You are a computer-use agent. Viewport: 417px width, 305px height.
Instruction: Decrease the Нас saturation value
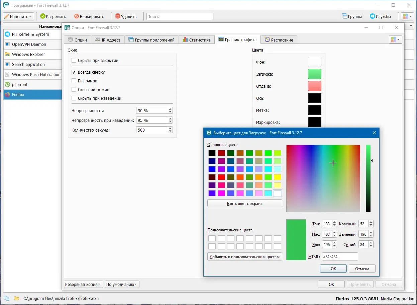coord(334,236)
